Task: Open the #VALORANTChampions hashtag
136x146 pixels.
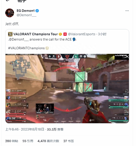Action: 26,48
